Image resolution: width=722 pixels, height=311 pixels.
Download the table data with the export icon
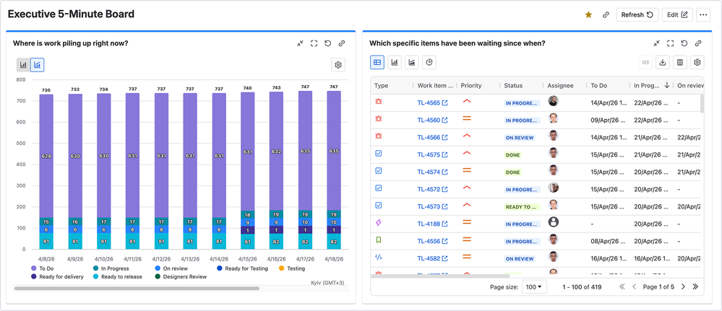[x=663, y=63]
